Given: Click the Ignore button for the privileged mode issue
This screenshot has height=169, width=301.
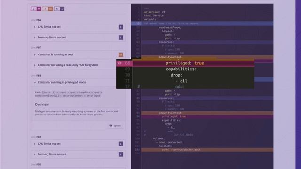Looking at the screenshot, I should [115, 126].
